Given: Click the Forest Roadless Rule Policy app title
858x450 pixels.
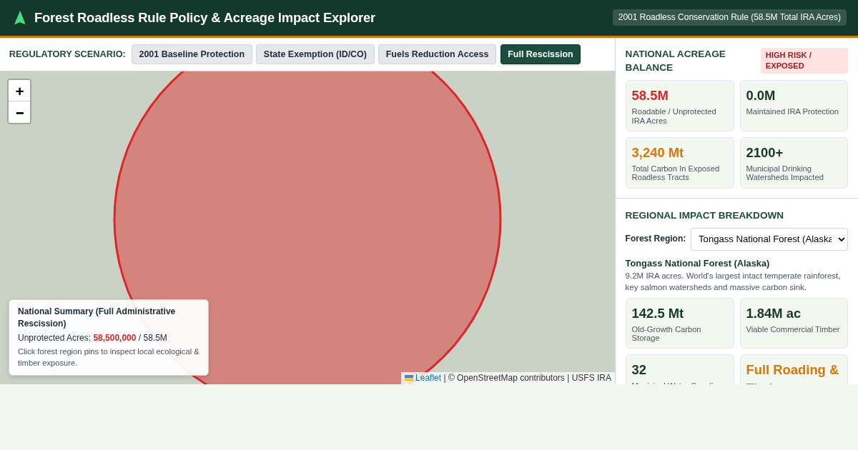Looking at the screenshot, I should tap(204, 18).
